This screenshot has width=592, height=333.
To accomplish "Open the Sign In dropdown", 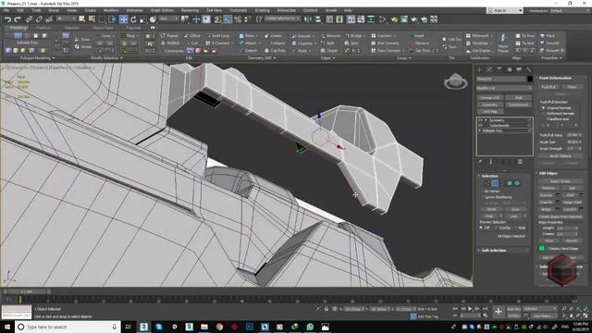I will coord(504,10).
